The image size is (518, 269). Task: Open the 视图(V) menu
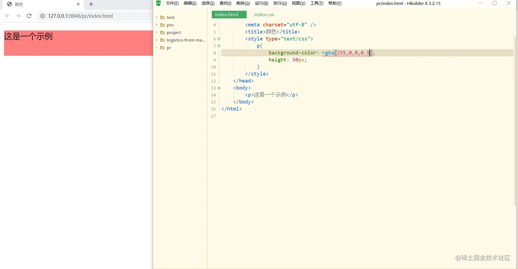click(x=298, y=3)
